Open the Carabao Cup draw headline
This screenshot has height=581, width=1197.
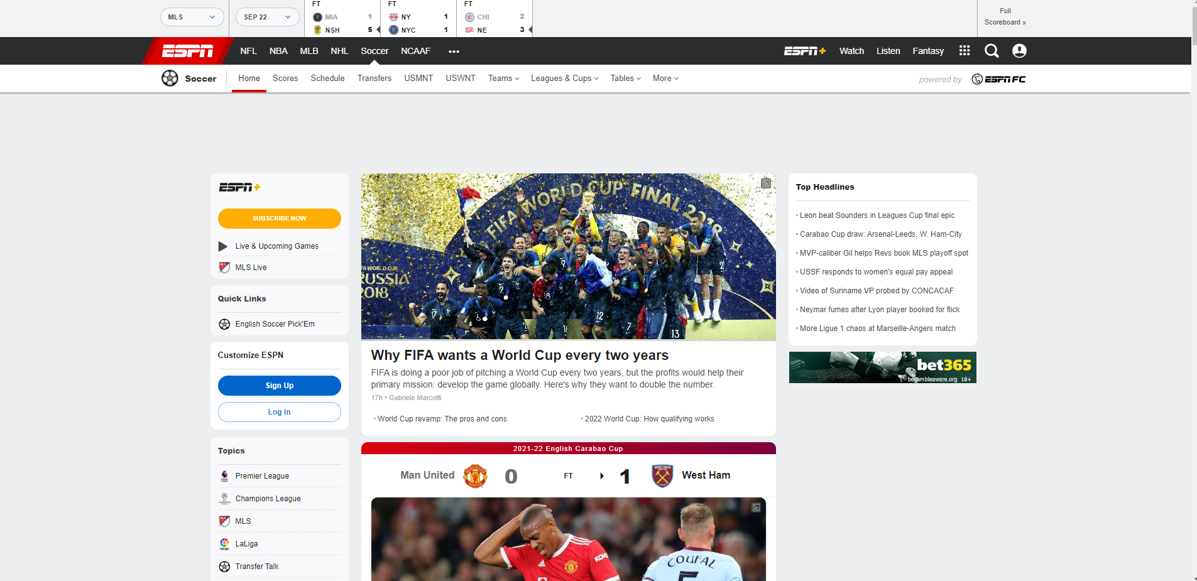[x=881, y=234]
